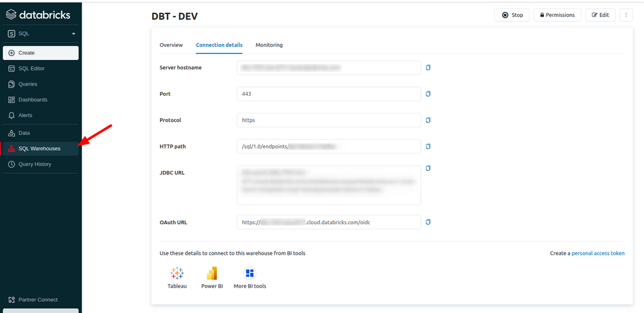Screen dimensions: 644x313
Task: Click the Server hostname label
Action: 181,68
